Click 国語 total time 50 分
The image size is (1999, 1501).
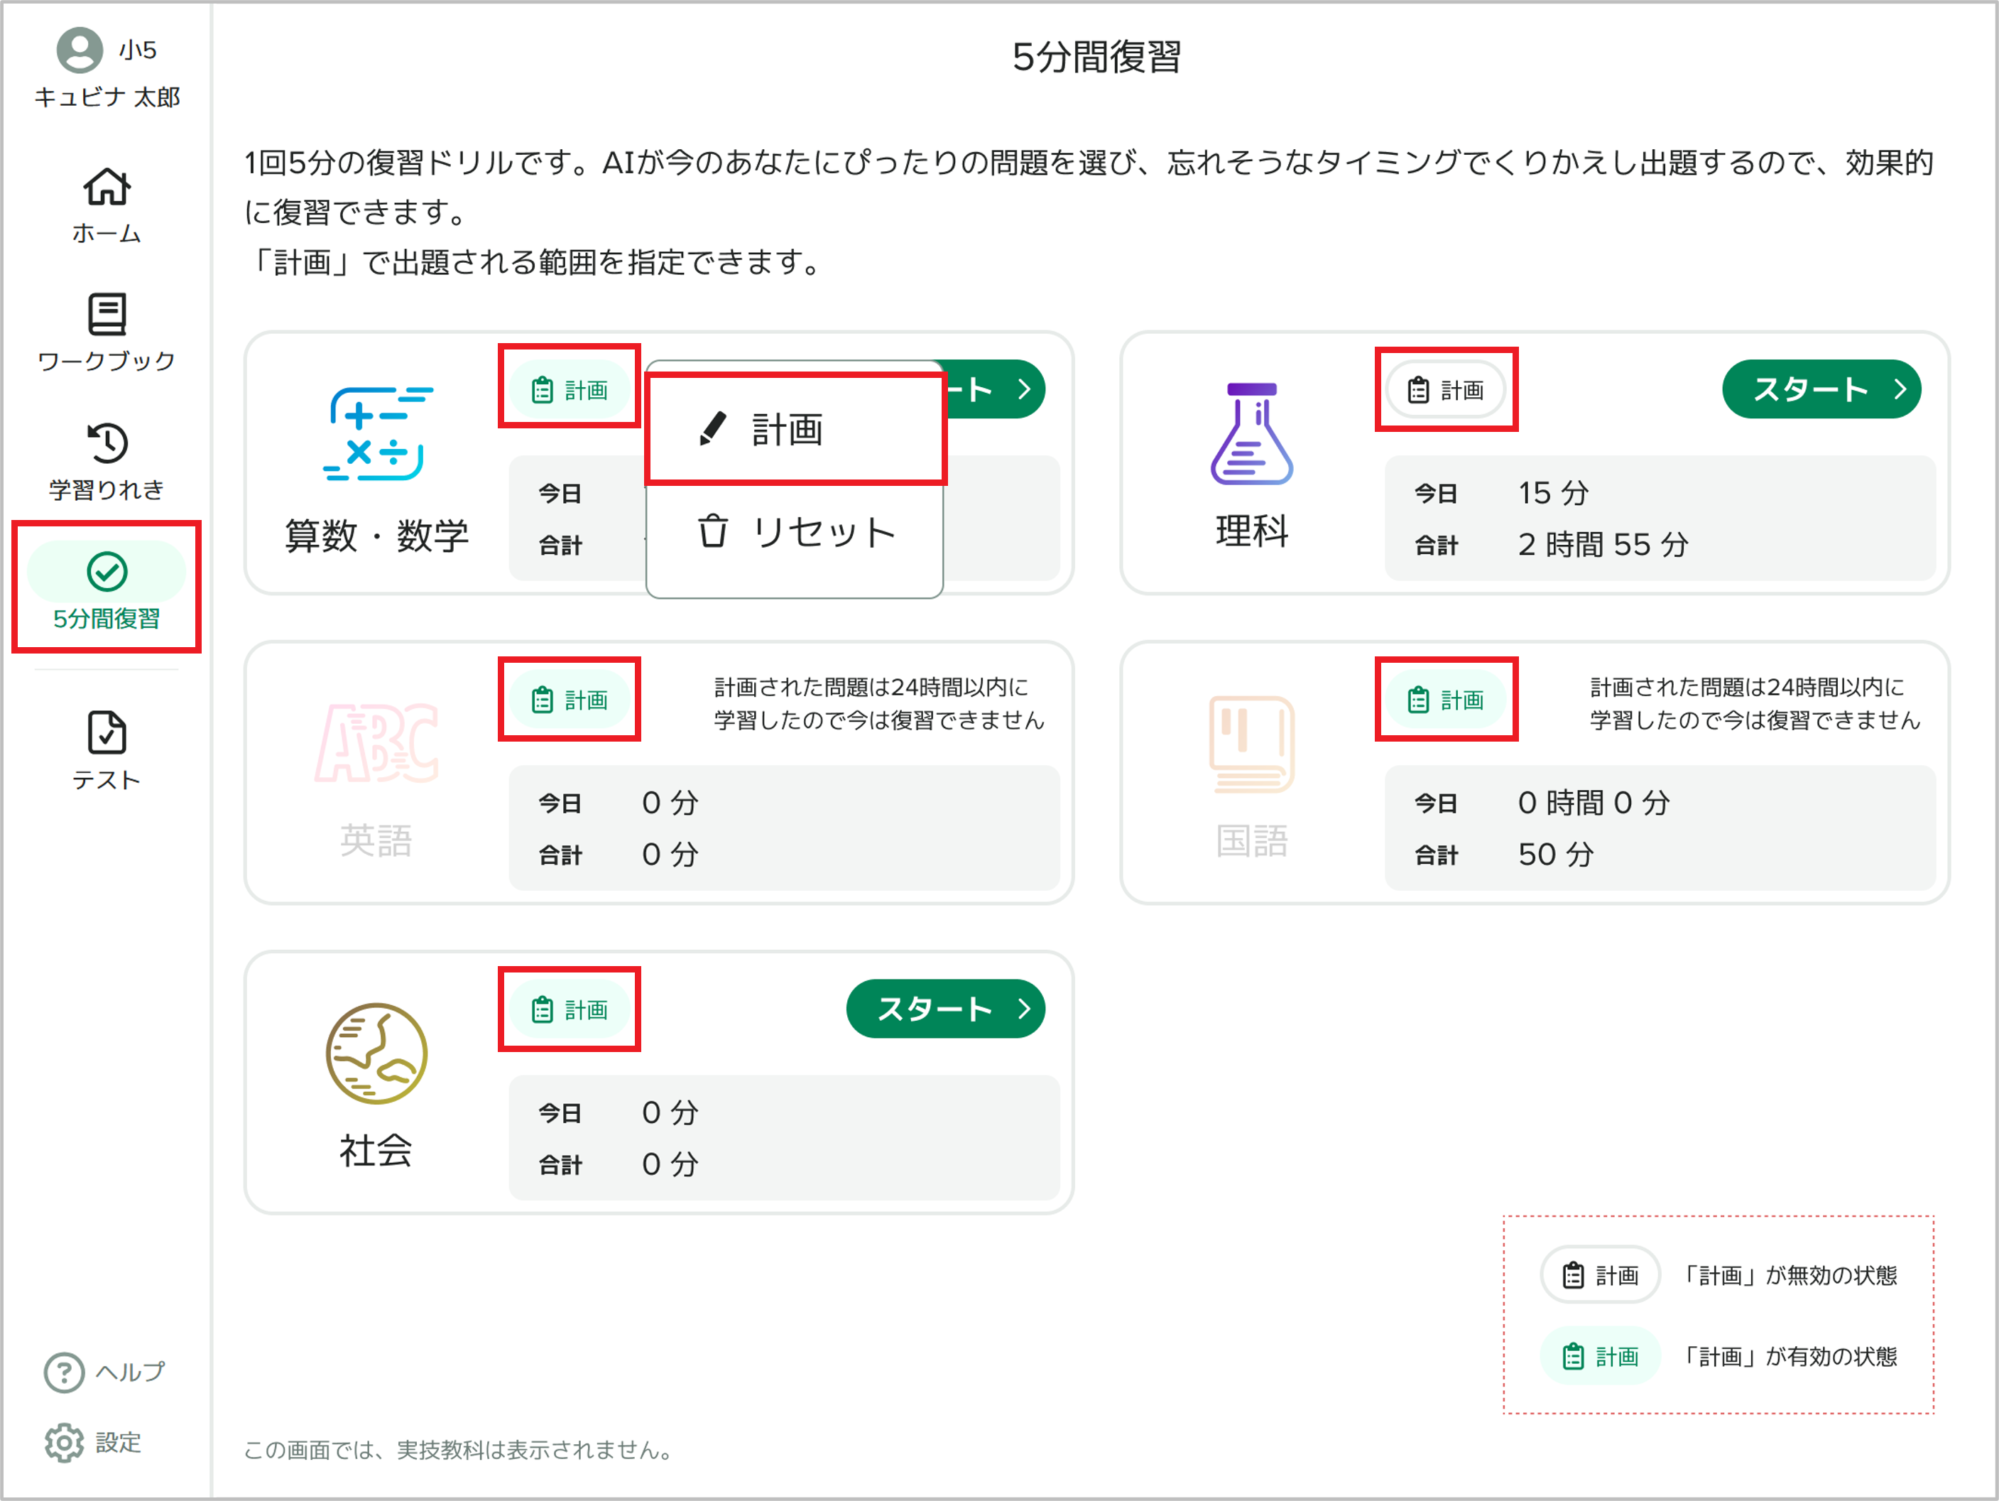tap(1555, 855)
